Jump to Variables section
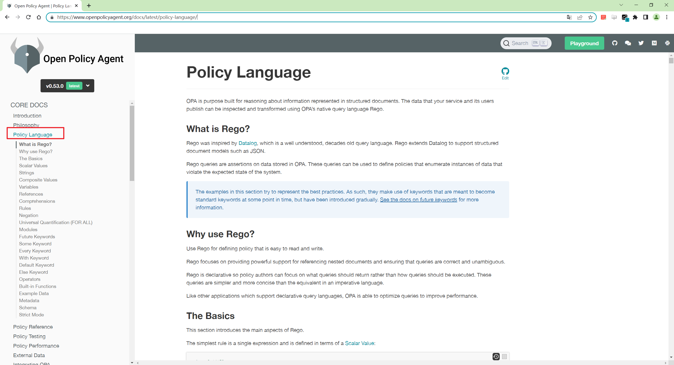Viewport: 674px width, 365px height. click(x=28, y=187)
